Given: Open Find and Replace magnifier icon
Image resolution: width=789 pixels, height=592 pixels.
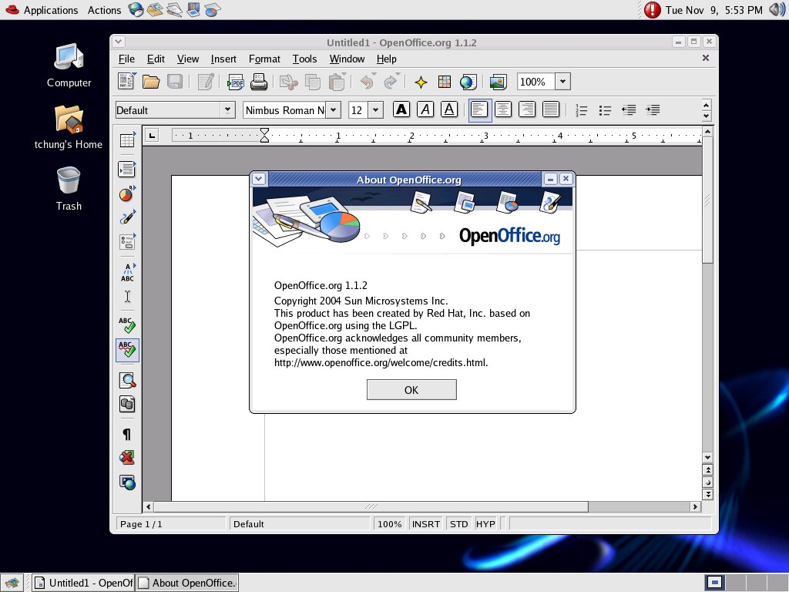Looking at the screenshot, I should point(127,380).
